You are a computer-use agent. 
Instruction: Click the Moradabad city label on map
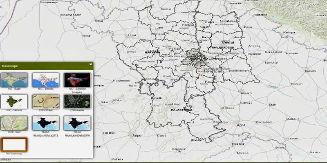(271, 53)
